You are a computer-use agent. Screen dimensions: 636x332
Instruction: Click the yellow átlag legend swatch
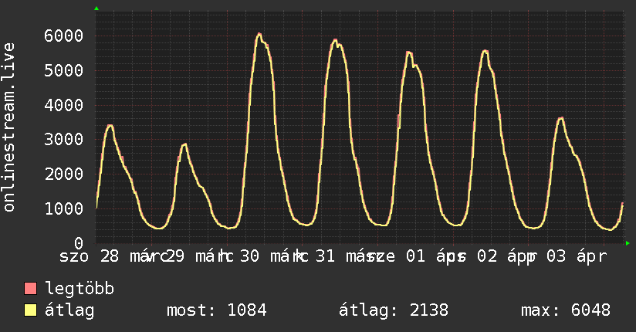click(31, 311)
